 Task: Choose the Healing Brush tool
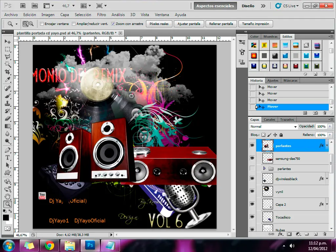coord(8,88)
